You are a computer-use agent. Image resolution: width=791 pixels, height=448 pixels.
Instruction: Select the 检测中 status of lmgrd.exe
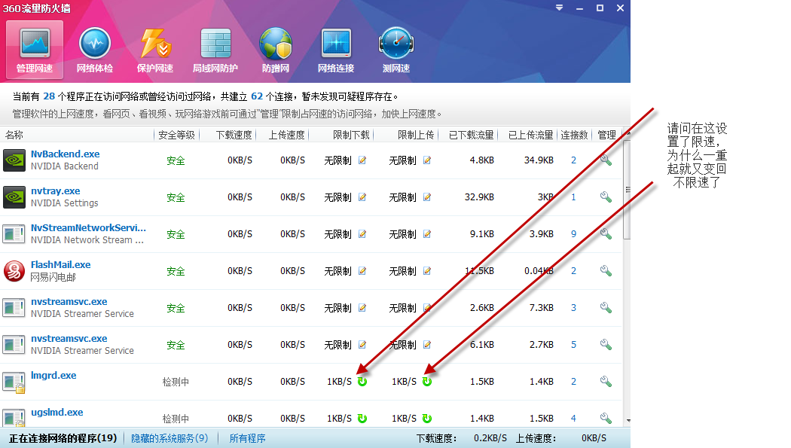[176, 382]
